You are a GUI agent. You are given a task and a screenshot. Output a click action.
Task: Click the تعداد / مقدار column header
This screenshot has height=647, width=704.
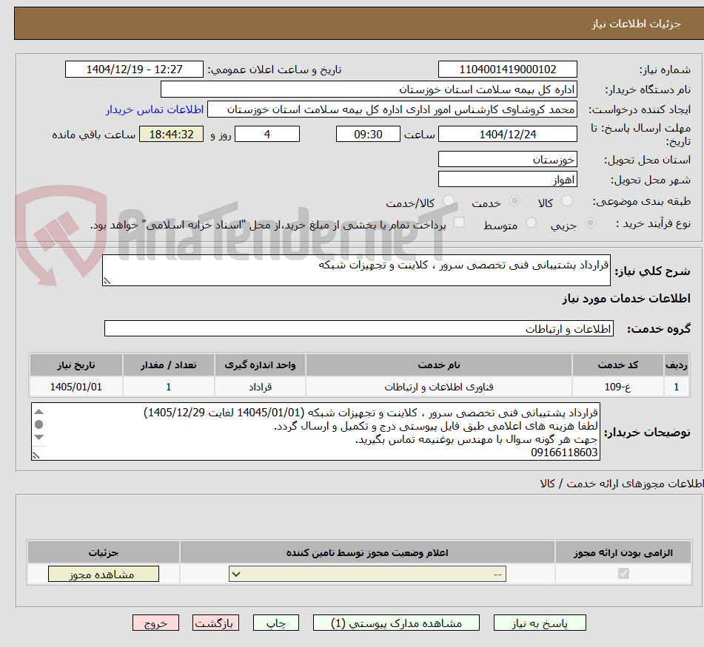pos(168,365)
